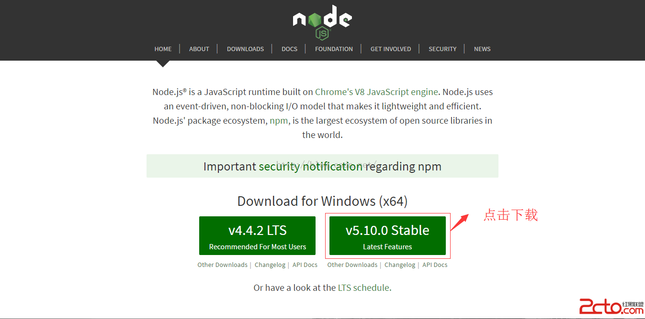This screenshot has height=319, width=645.
Task: View Changelog for v4.4.2 LTS
Action: point(270,265)
